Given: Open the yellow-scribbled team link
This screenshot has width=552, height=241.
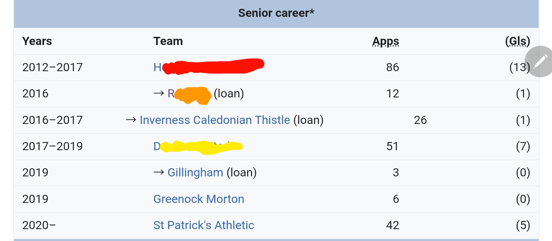Looking at the screenshot, I should tap(198, 147).
